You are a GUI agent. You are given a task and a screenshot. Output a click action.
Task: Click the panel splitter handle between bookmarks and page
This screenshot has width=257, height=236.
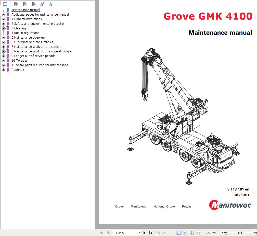pyautogui.click(x=97, y=102)
